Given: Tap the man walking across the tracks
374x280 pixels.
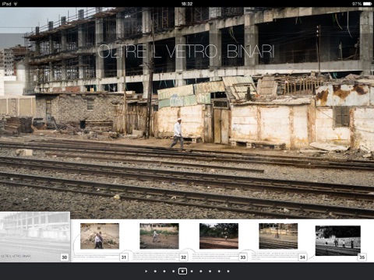Looking at the screenshot, I should 178,134.
